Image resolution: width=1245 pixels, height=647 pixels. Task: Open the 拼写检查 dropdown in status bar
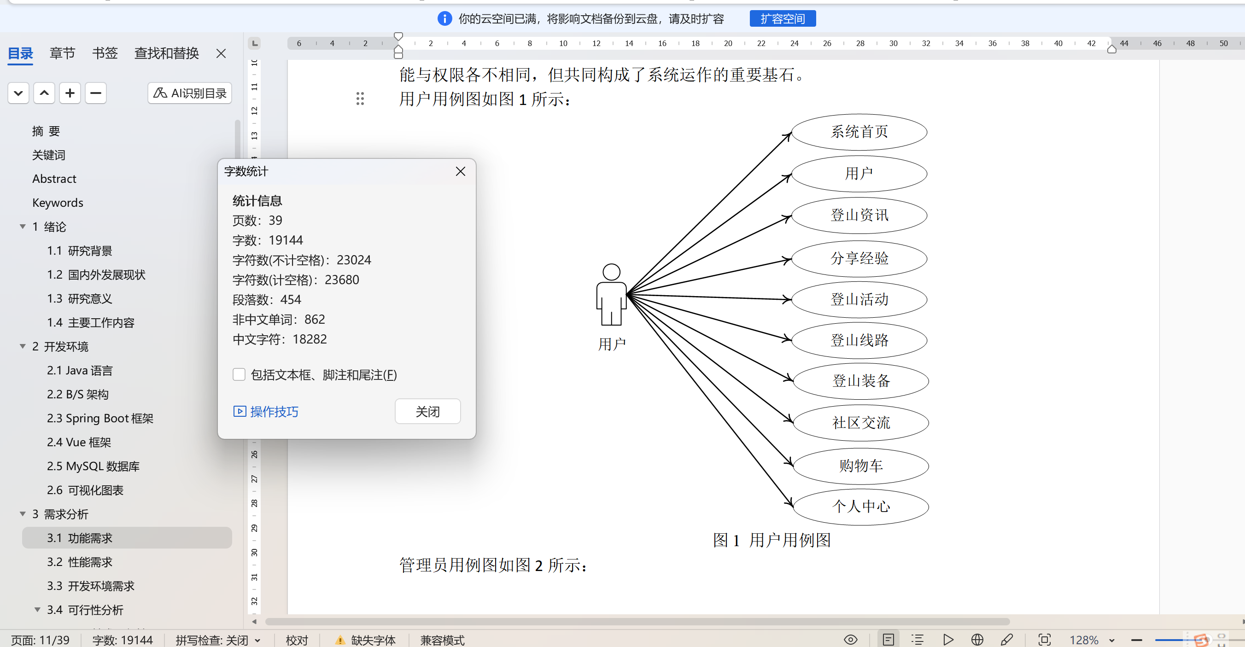click(x=257, y=640)
